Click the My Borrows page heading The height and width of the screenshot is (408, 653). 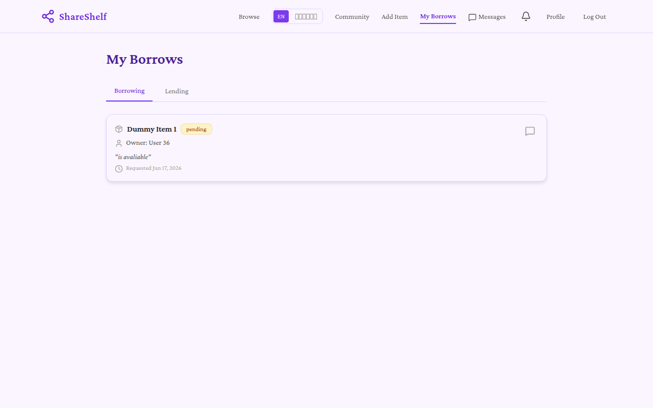pos(144,59)
